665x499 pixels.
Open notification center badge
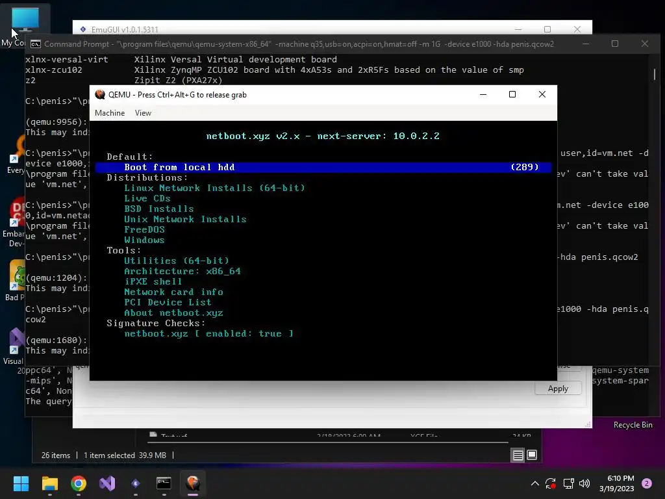(x=647, y=483)
